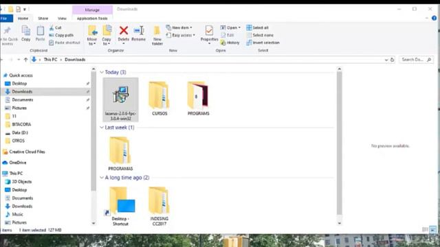Click Invert selection in ribbon

263,43
